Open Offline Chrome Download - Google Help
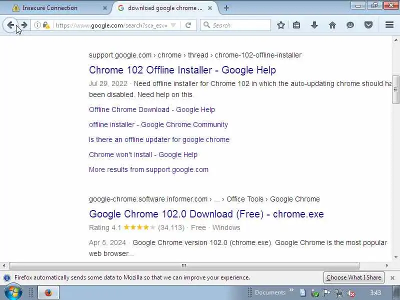The height and width of the screenshot is (300, 400). coord(152,109)
